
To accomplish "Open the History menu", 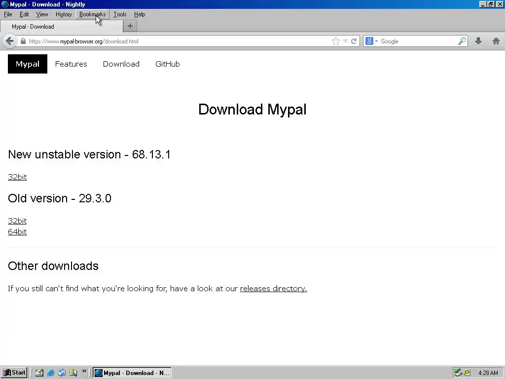I will click(64, 14).
